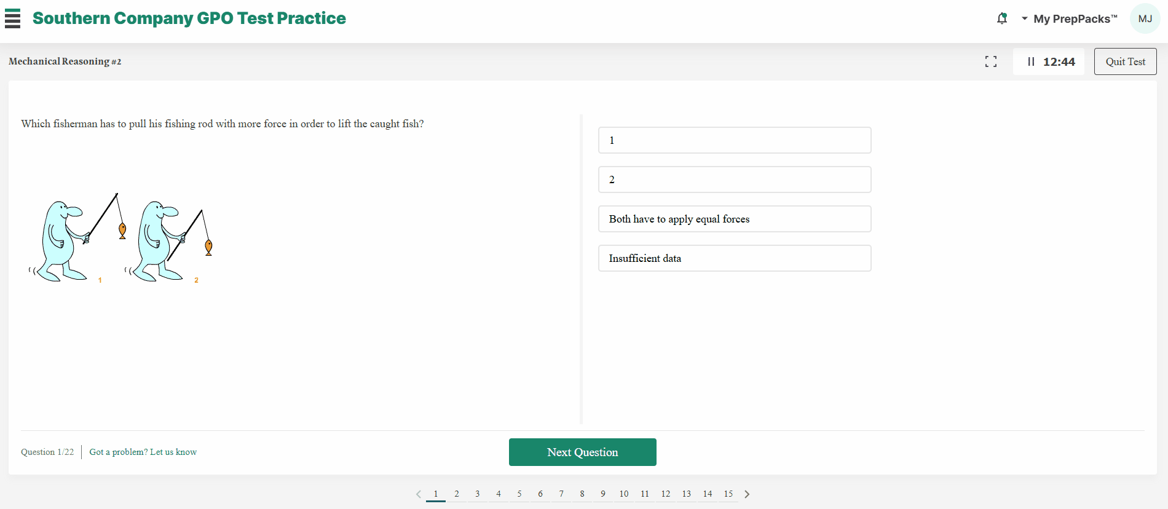
Task: Quit the test
Action: (x=1126, y=61)
